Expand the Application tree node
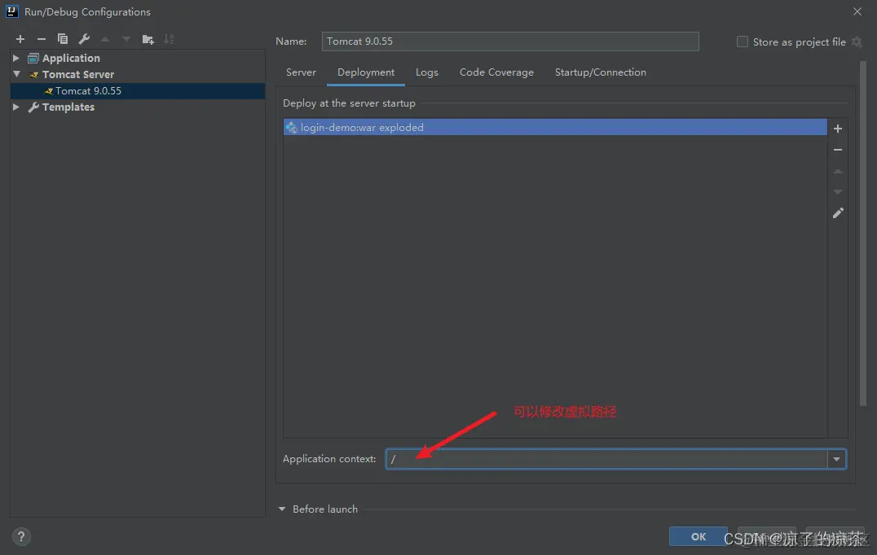Viewport: 877px width, 555px height. point(16,58)
